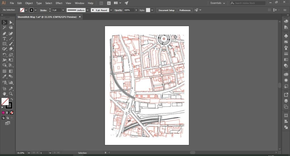Select the Selection tool (black arrow)
Viewport: 290px width, 156px height.
[5, 22]
